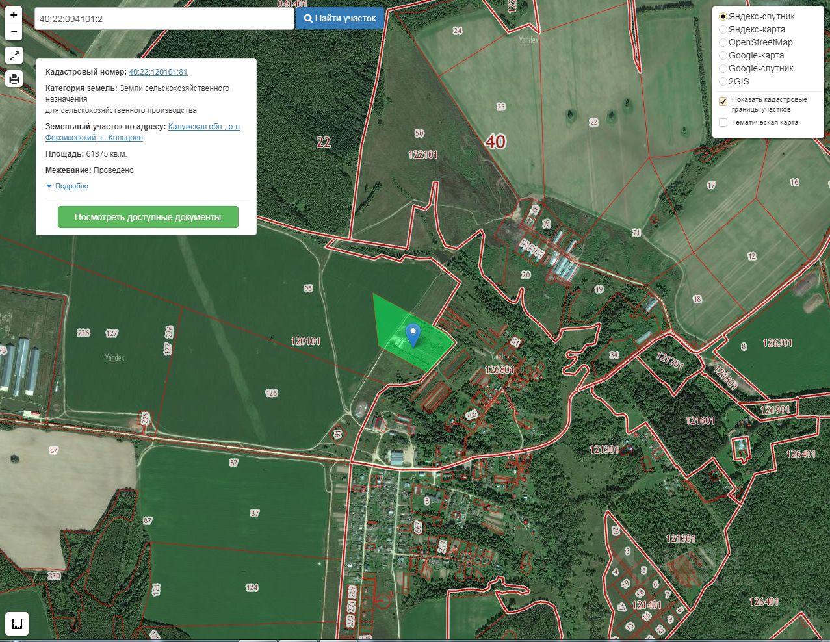Choose the 2GIS map layer
The image size is (830, 642).
coord(723,81)
